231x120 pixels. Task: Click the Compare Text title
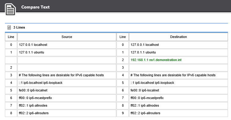coord(35,7)
